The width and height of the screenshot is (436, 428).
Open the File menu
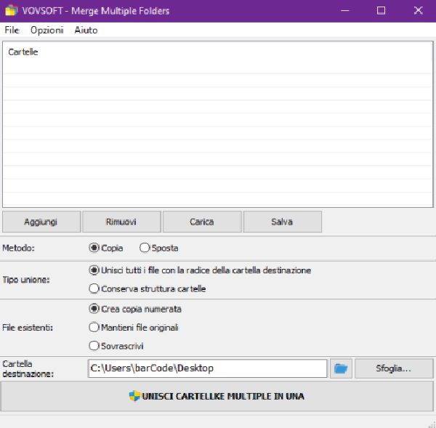(12, 30)
